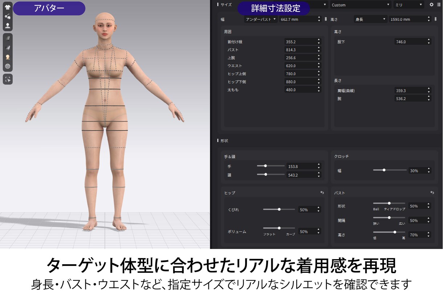Open the アンダーバスト width dropdown
This screenshot has width=443, height=295.
pyautogui.click(x=261, y=19)
